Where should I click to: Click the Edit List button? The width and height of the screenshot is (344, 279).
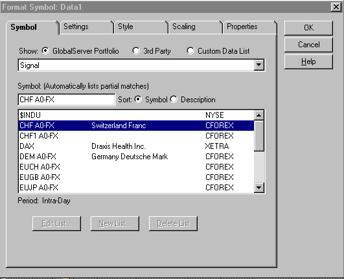coord(56,223)
